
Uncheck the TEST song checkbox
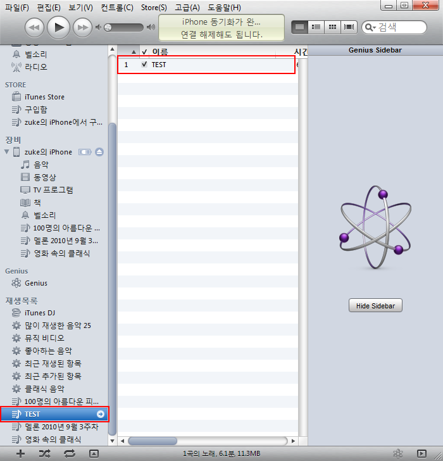click(x=144, y=65)
